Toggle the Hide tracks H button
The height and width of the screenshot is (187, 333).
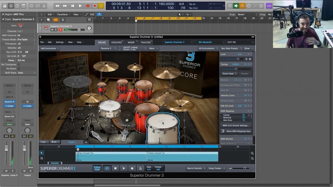click(x=55, y=20)
